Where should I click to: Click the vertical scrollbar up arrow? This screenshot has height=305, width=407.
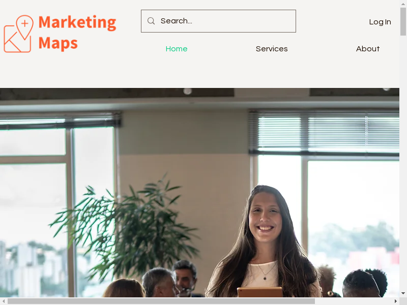[403, 4]
